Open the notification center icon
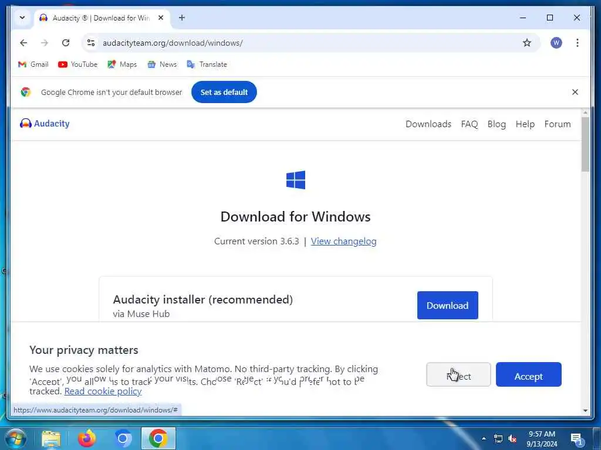 [x=576, y=439]
